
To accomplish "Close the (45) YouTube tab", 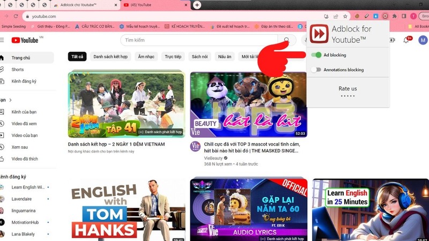I will [x=186, y=5].
